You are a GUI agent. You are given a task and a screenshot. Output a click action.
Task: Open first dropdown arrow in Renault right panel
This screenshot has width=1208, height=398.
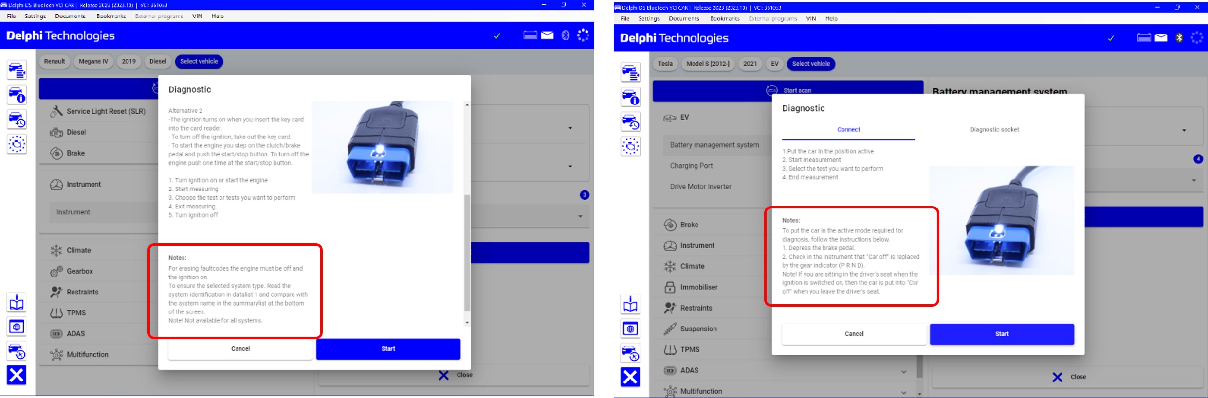(570, 128)
